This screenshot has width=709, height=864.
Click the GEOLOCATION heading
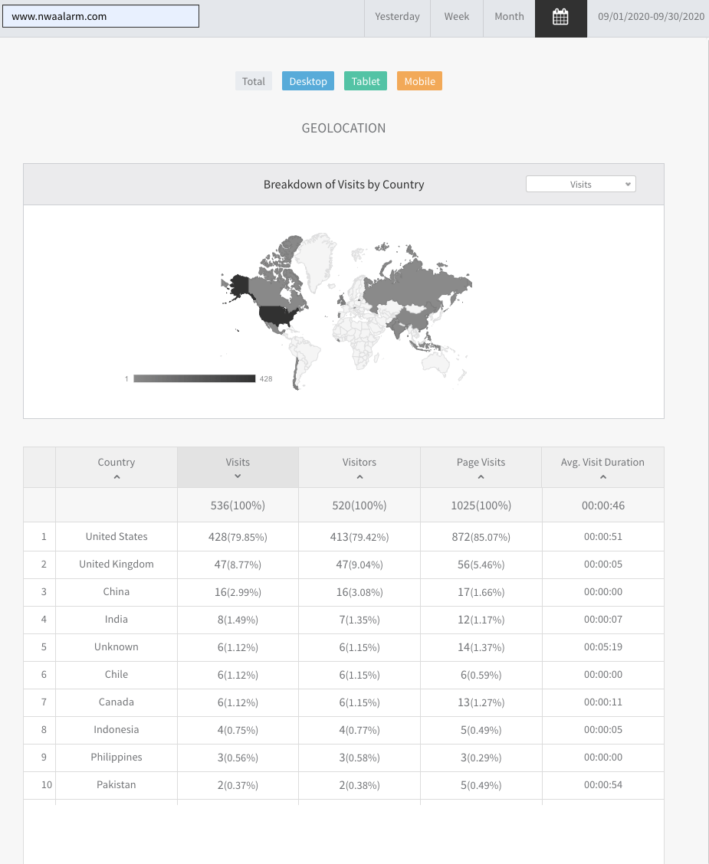tap(343, 128)
